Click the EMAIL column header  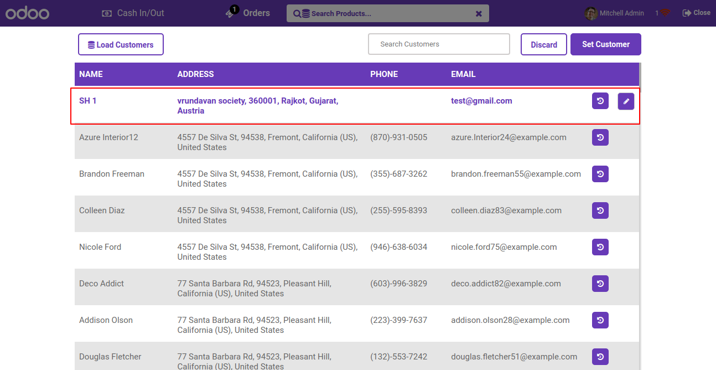point(463,74)
